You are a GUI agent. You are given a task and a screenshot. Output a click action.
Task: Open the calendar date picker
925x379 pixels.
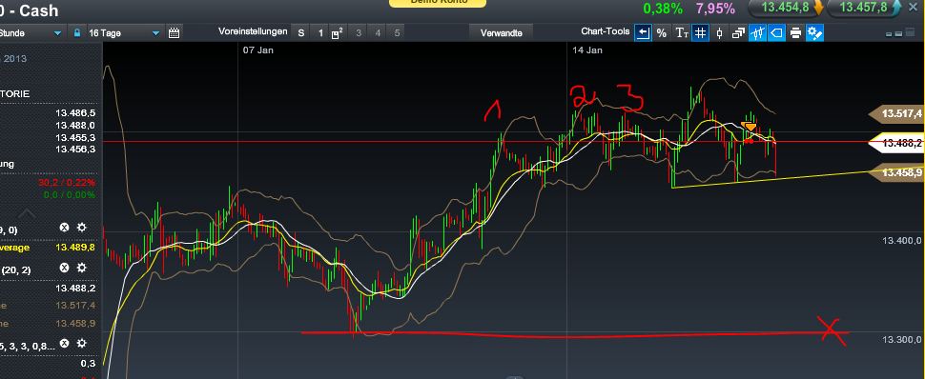[174, 33]
